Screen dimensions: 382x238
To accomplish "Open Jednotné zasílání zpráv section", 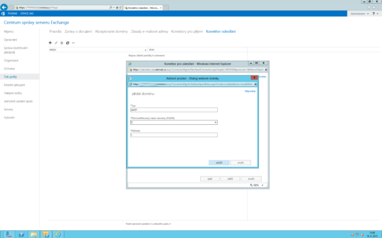I will click(x=18, y=101).
